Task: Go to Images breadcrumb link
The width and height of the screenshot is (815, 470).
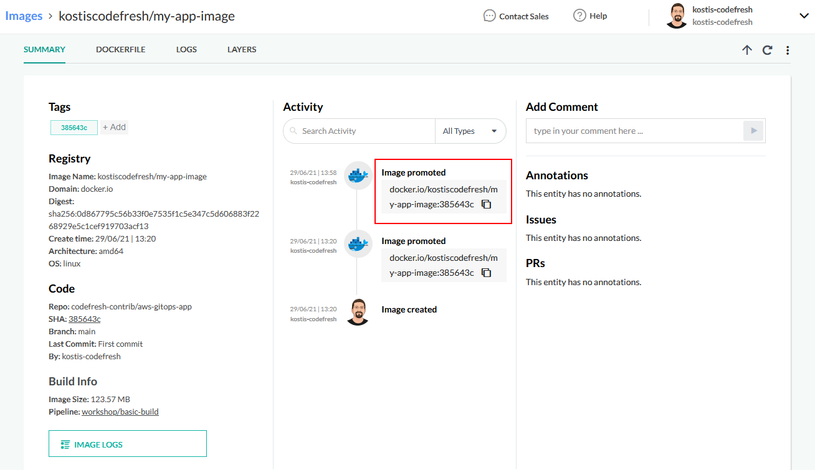Action: pos(24,16)
